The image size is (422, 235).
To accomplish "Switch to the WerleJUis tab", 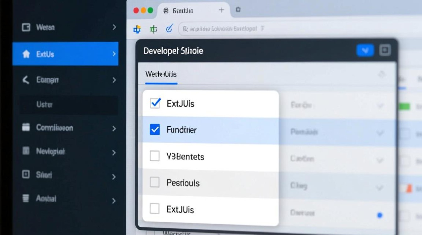I will pyautogui.click(x=161, y=75).
